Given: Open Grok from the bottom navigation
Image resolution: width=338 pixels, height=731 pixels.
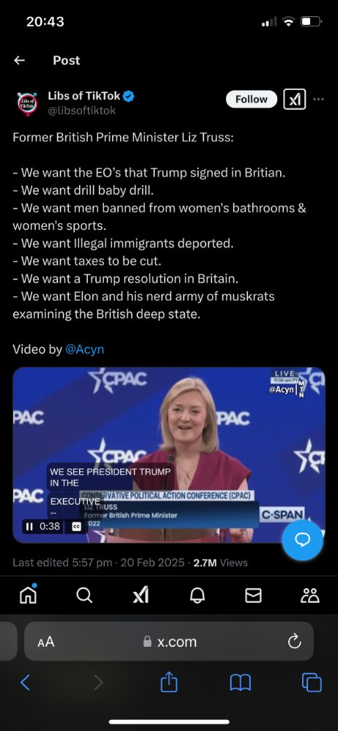Looking at the screenshot, I should tap(140, 595).
